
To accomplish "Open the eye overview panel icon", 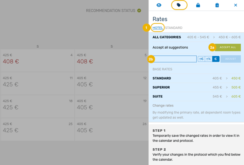I will 159,5.
